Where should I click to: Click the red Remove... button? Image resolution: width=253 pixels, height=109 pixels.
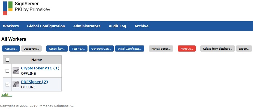[187, 49]
